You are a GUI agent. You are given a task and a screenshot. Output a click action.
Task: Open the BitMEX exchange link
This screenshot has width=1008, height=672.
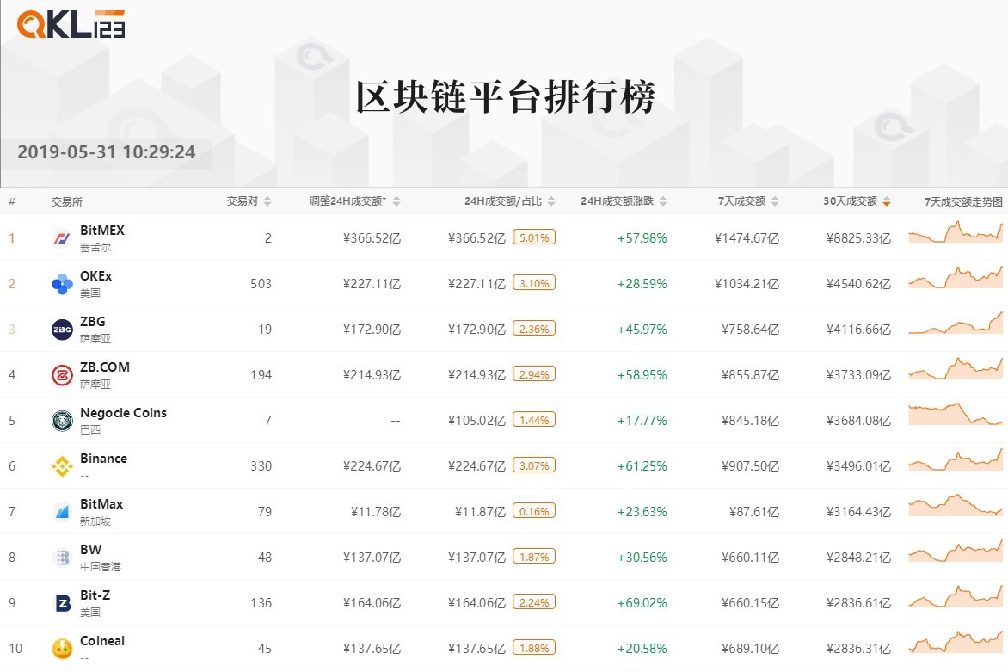(102, 231)
